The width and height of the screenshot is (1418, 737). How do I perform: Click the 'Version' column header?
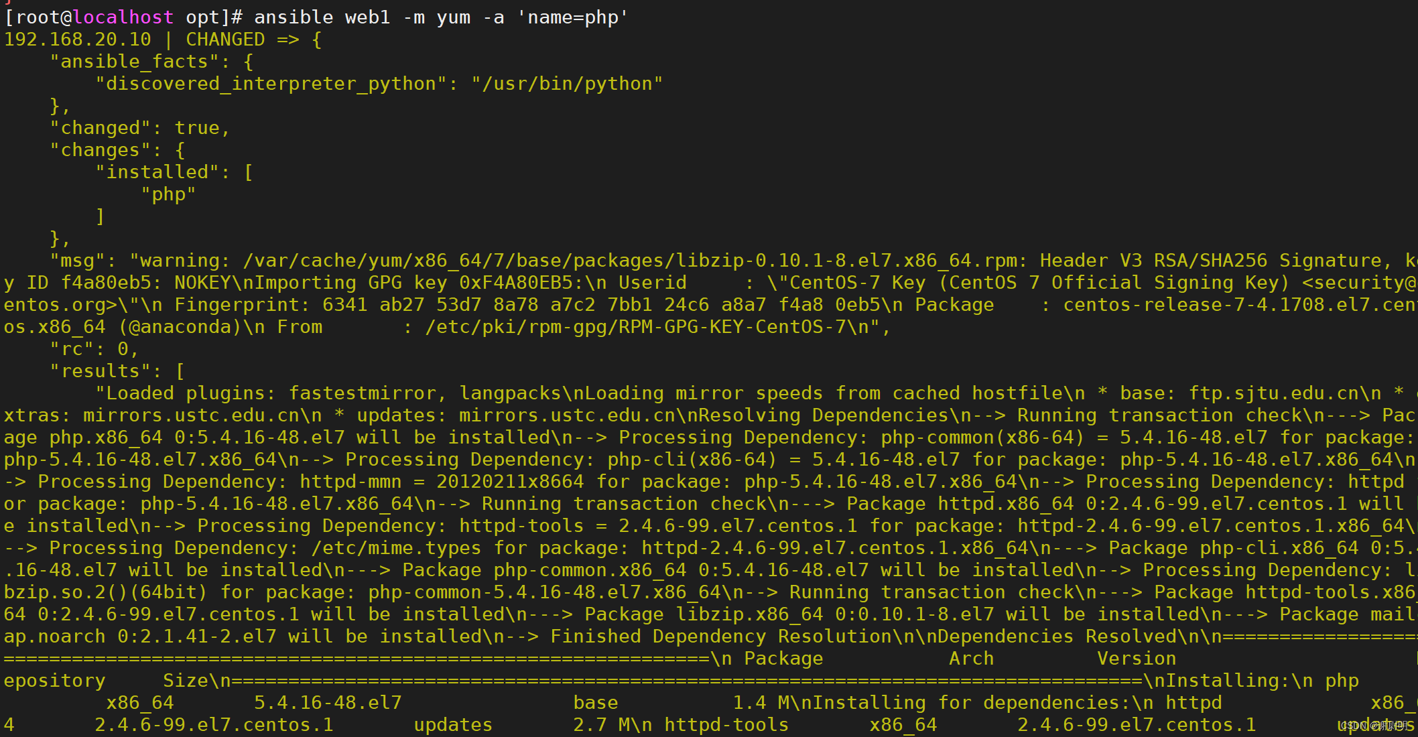point(1137,659)
